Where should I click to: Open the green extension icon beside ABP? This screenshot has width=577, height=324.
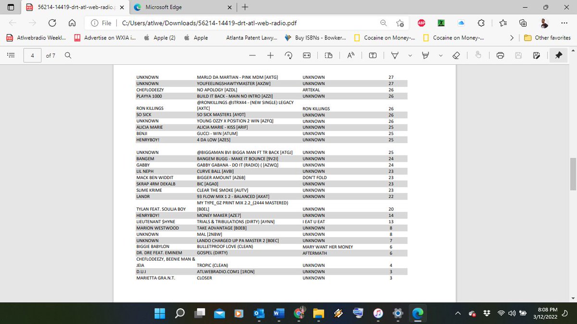coord(441,23)
